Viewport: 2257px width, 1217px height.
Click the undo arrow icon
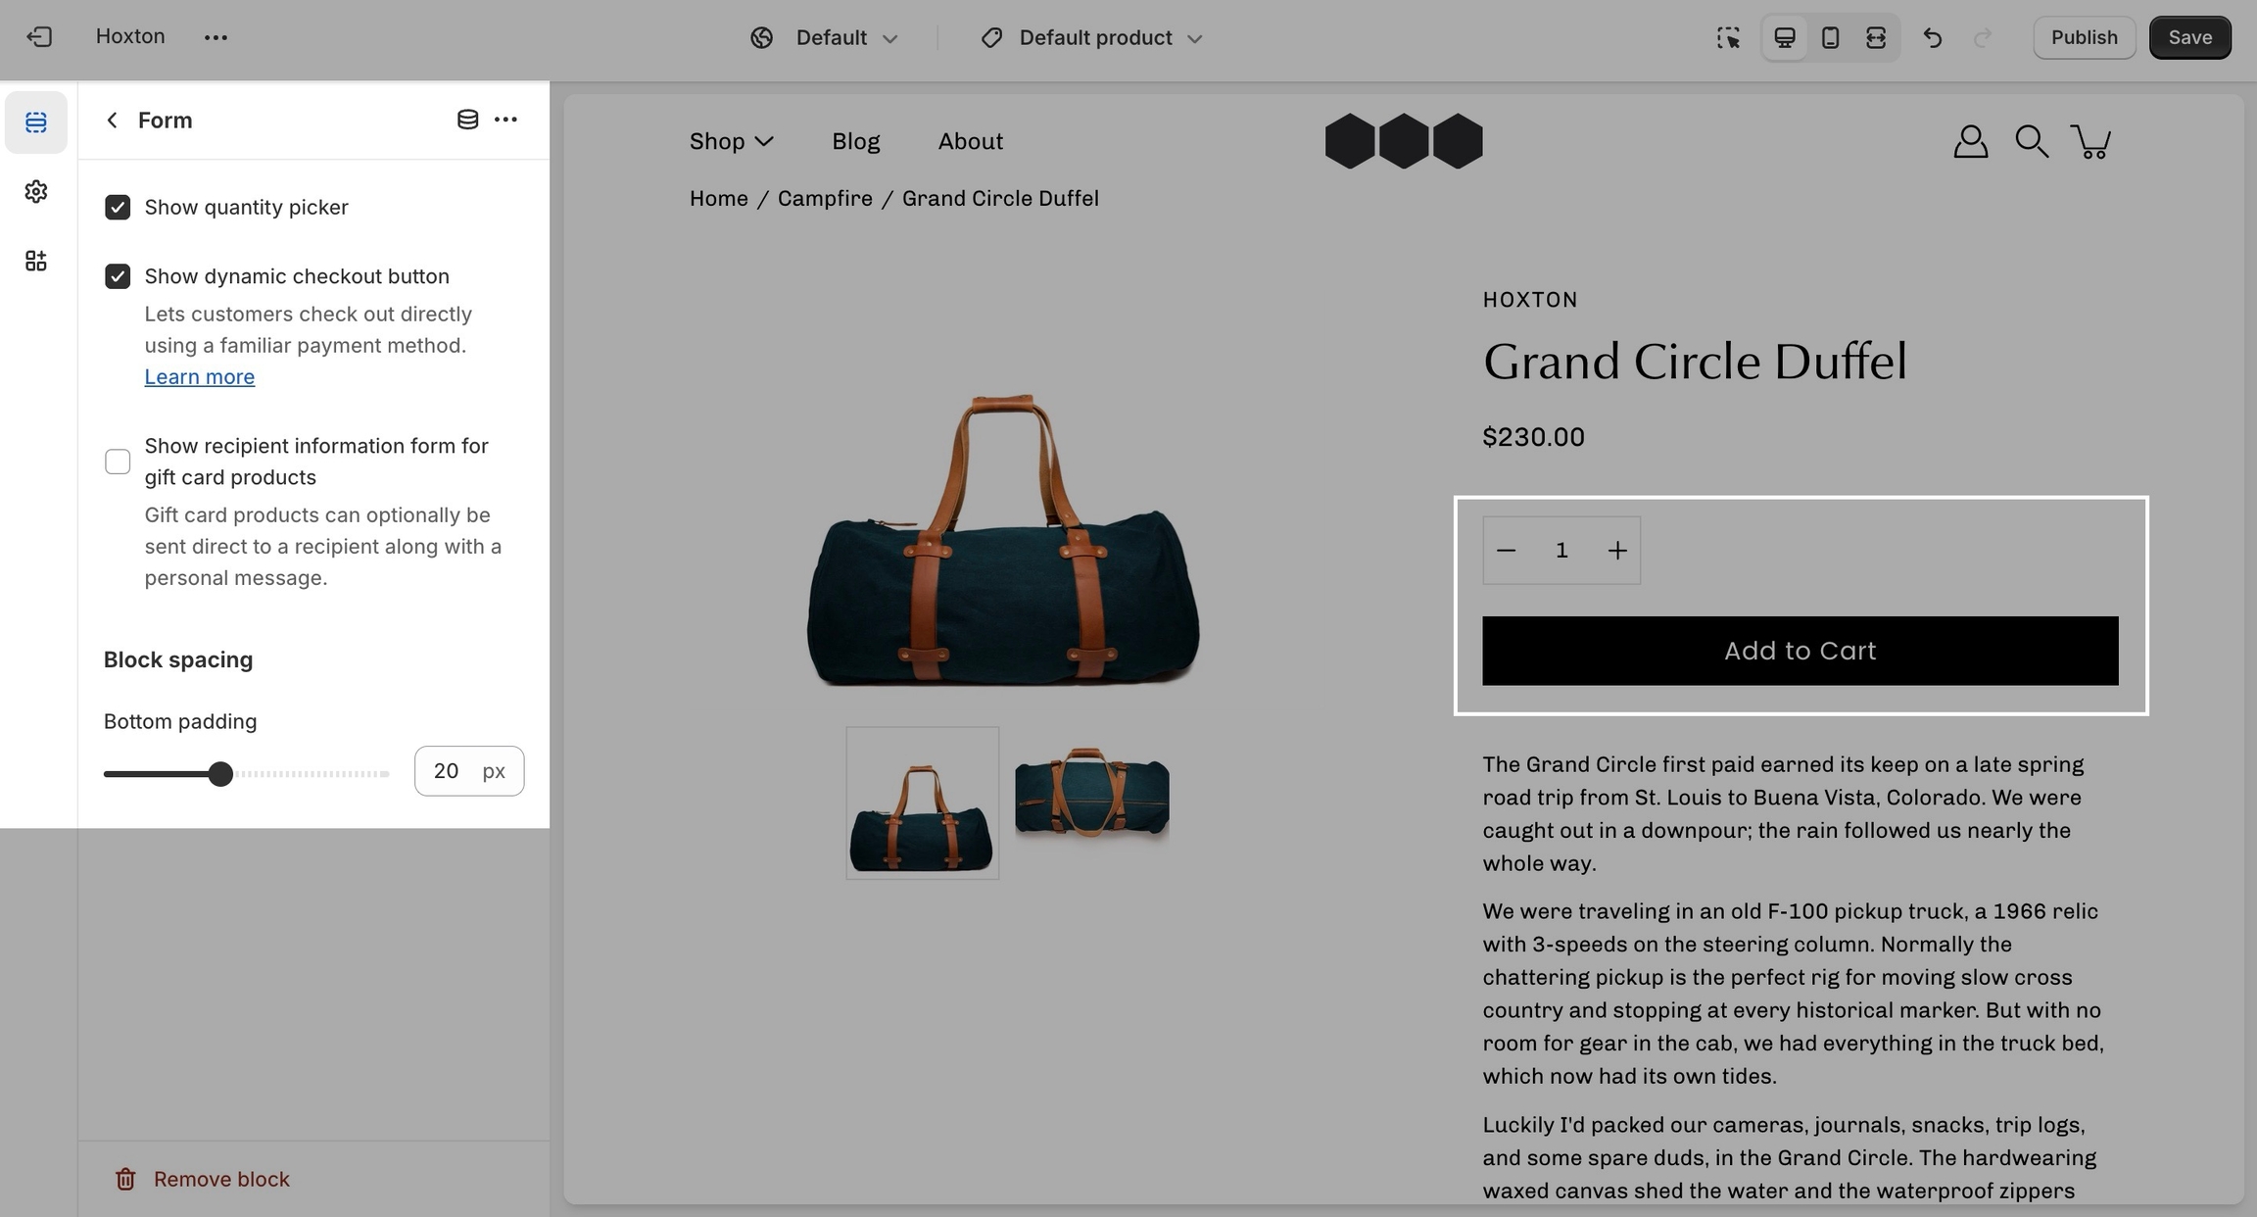1932,37
